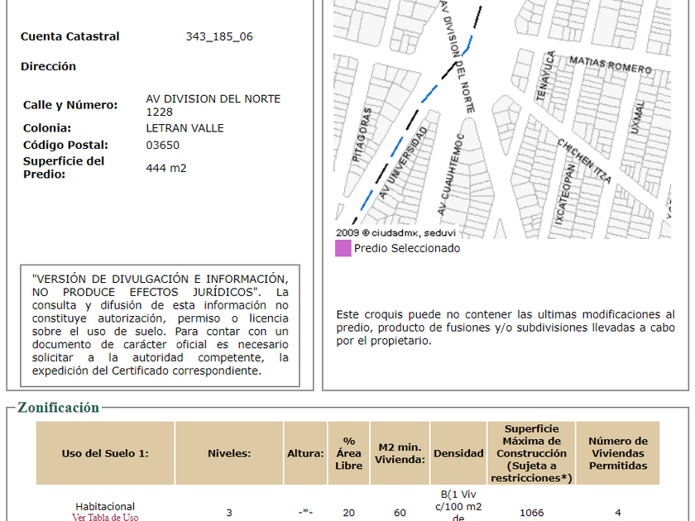Open the Ver Tabla de Uso link
This screenshot has height=521, width=695.
105,517
